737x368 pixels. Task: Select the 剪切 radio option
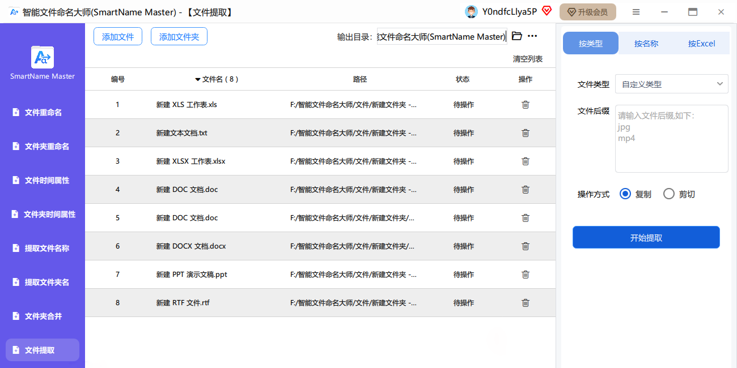669,194
